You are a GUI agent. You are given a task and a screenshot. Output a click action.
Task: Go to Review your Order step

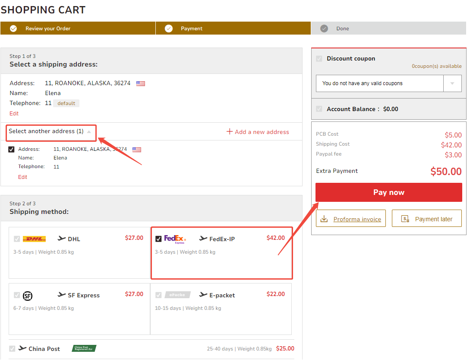(47, 29)
